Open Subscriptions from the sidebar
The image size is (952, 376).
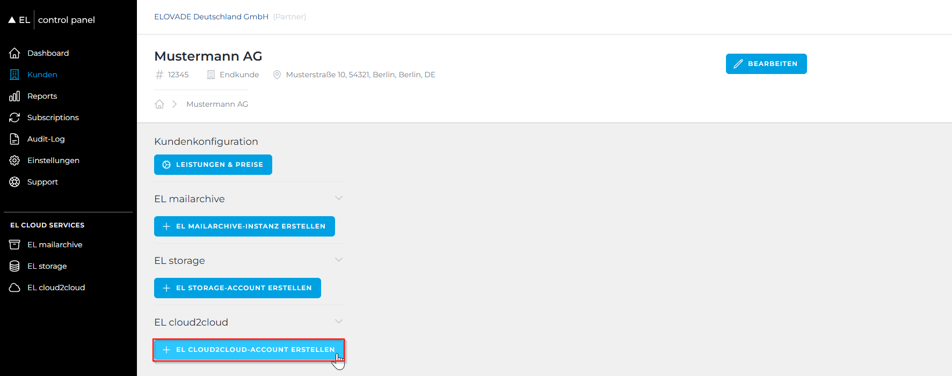click(x=53, y=117)
